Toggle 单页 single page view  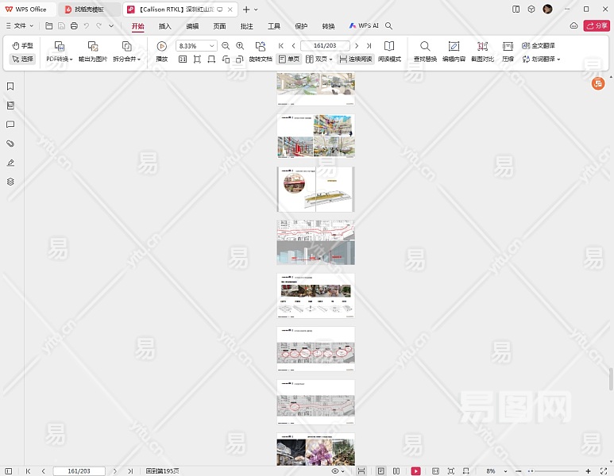[289, 59]
